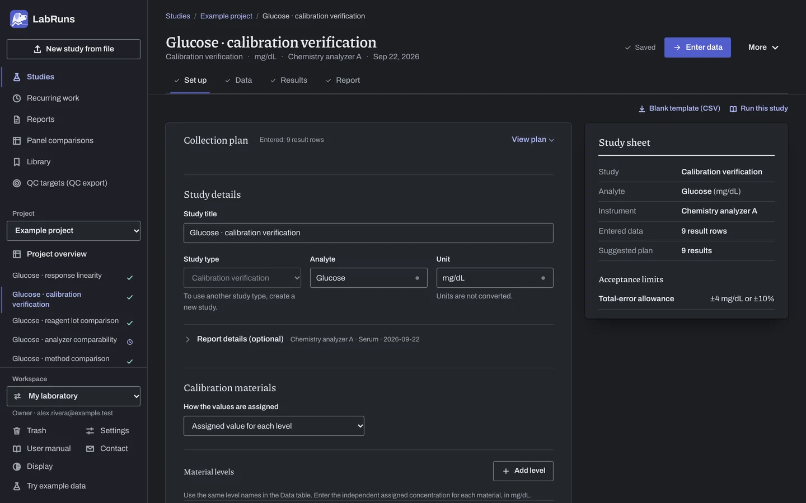Switch to the Results tab
The height and width of the screenshot is (503, 806).
[289, 80]
